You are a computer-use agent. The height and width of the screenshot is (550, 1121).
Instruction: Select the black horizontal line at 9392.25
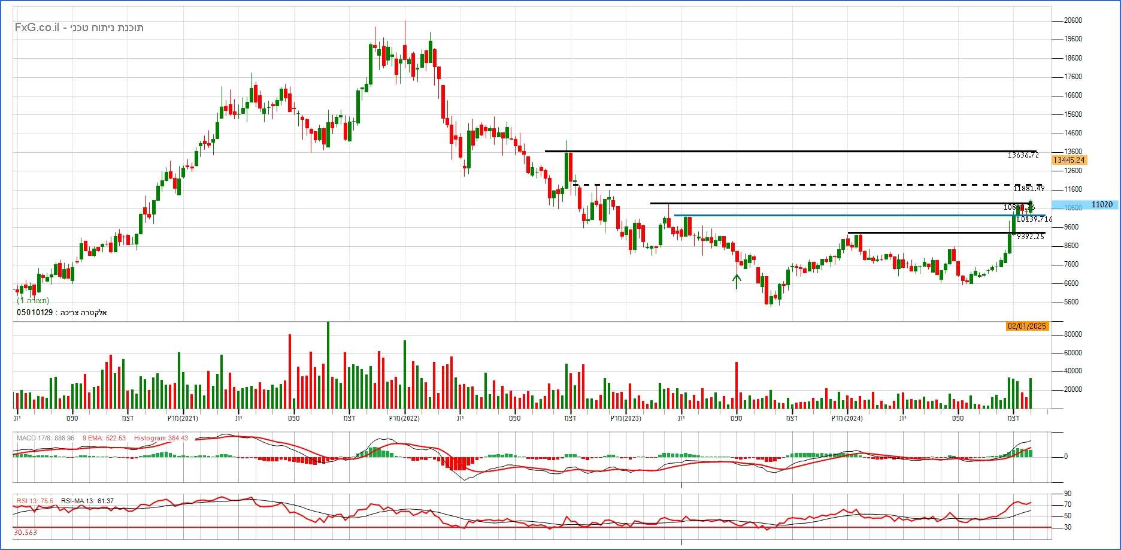[946, 232]
